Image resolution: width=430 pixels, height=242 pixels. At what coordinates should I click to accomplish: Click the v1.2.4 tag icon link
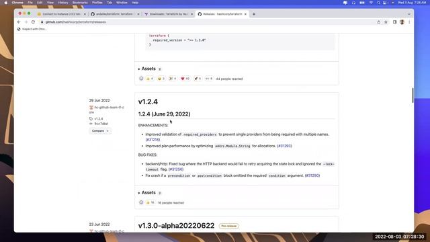pyautogui.click(x=96, y=119)
